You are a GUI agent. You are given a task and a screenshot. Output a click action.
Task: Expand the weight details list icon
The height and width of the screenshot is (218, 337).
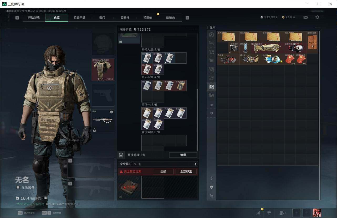[x=45, y=198]
